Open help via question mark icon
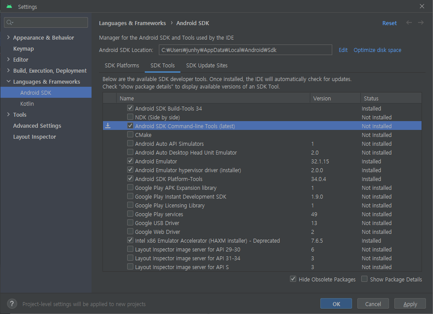433x314 pixels. [x=12, y=304]
